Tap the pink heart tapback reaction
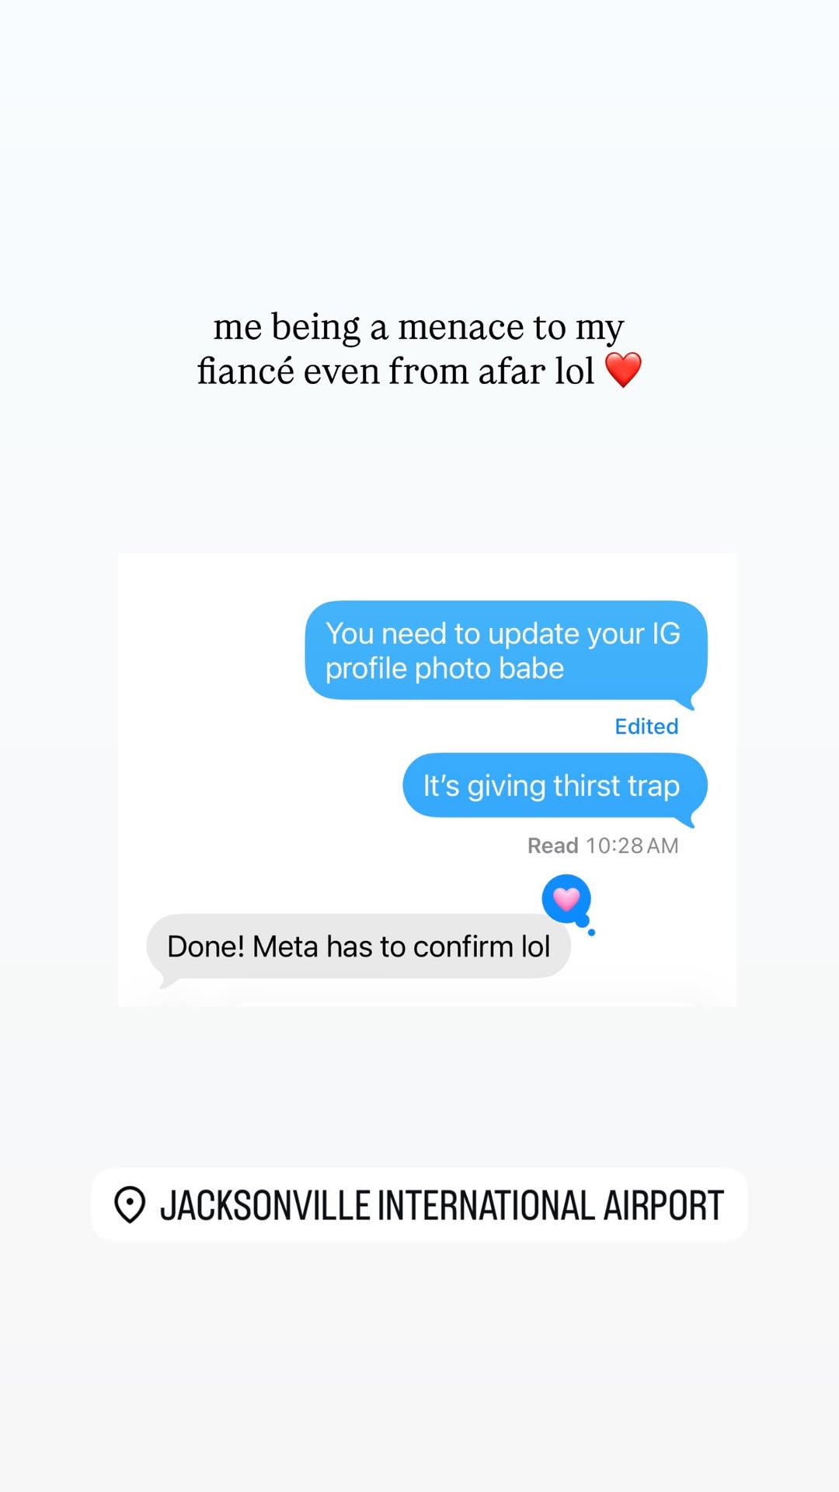The width and height of the screenshot is (839, 1492). (566, 899)
